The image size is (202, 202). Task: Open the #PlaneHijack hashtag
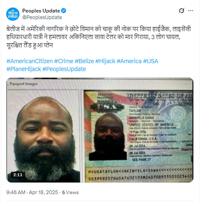tap(24, 69)
